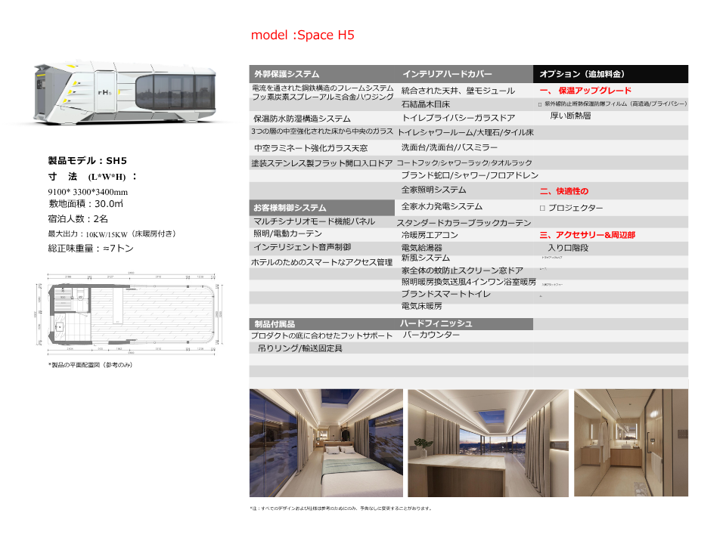The image size is (726, 544).
Task: Open the bathroom vanity interior photo
Action: click(x=631, y=443)
